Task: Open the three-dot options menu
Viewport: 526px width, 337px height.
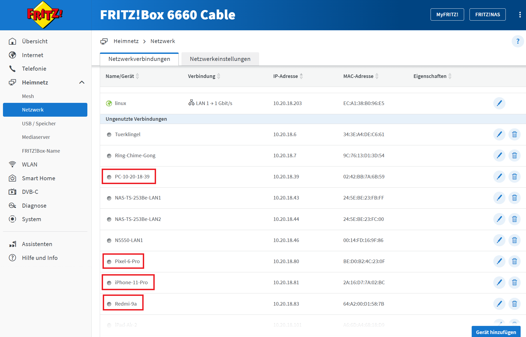Action: click(x=520, y=15)
